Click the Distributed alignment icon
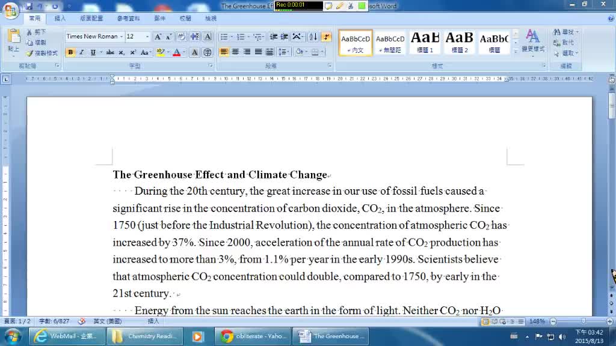The image size is (616, 346). pyautogui.click(x=269, y=52)
